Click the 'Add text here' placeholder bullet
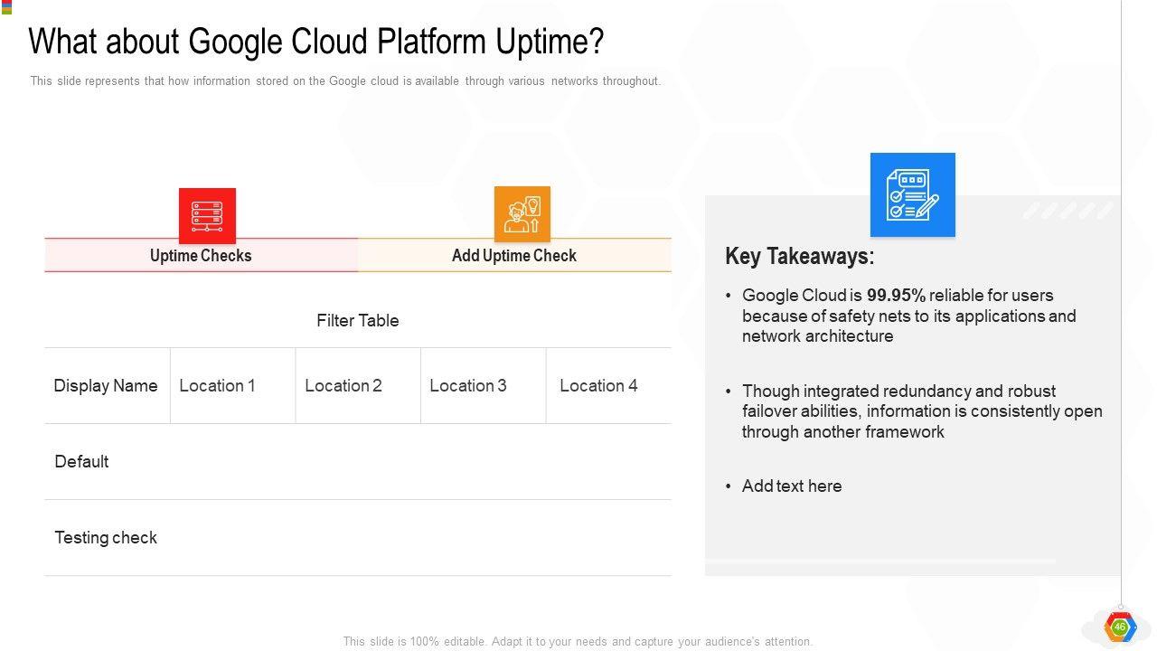The height and width of the screenshot is (651, 1157). [x=792, y=486]
